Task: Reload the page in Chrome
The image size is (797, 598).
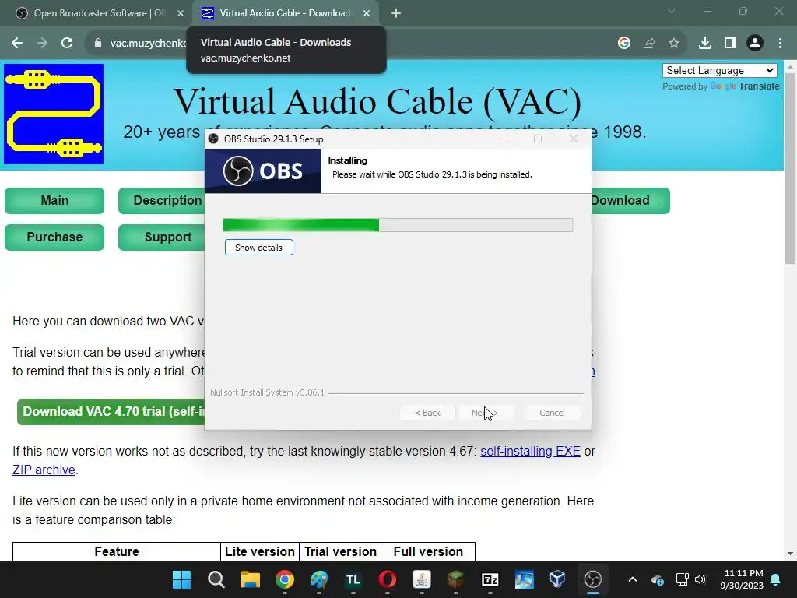Action: (x=67, y=44)
